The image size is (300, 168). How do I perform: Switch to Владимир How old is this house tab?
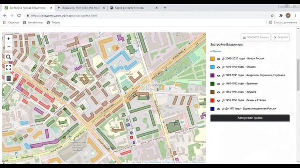pyautogui.click(x=81, y=8)
